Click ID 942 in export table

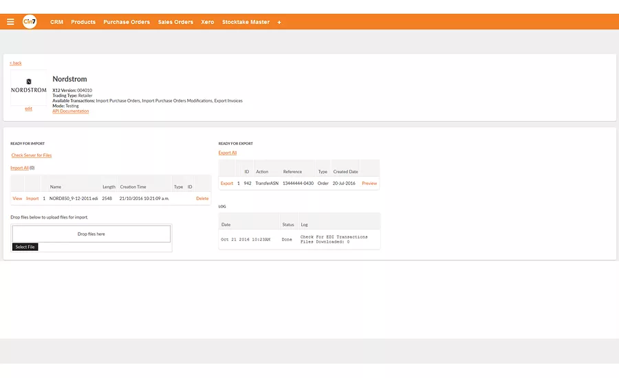click(x=248, y=184)
